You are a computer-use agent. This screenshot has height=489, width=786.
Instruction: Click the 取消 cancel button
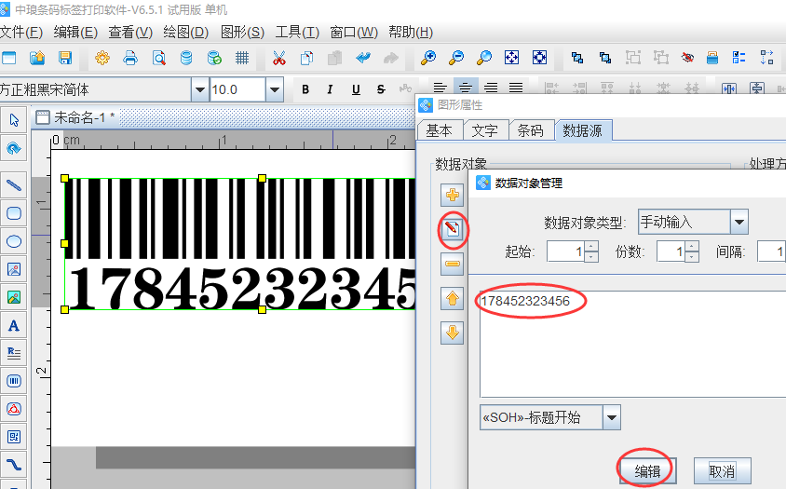point(722,471)
